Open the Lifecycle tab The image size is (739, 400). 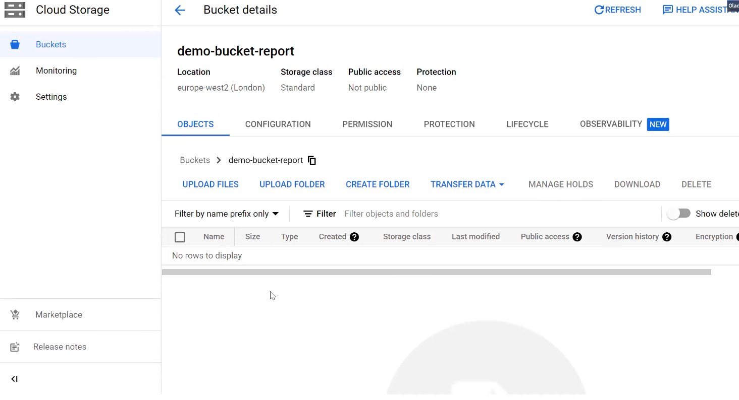527,124
